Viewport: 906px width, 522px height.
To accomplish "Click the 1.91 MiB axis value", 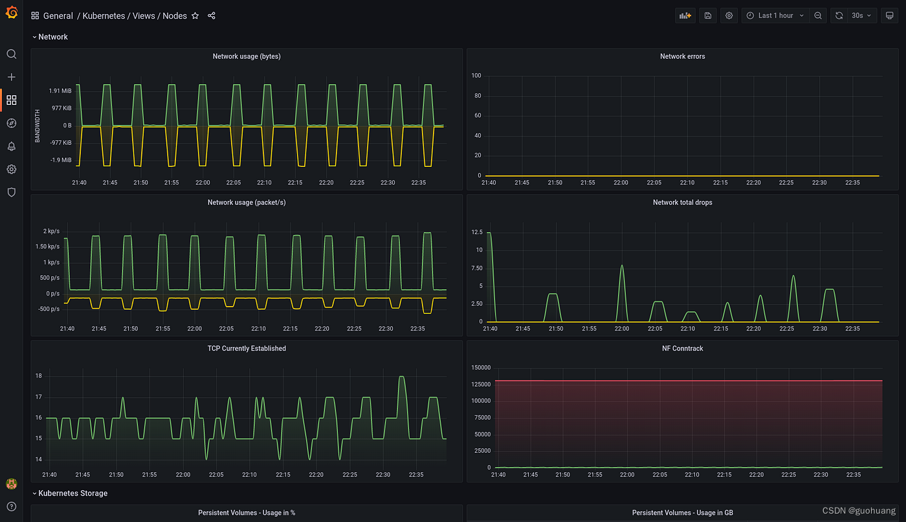I will click(x=60, y=91).
